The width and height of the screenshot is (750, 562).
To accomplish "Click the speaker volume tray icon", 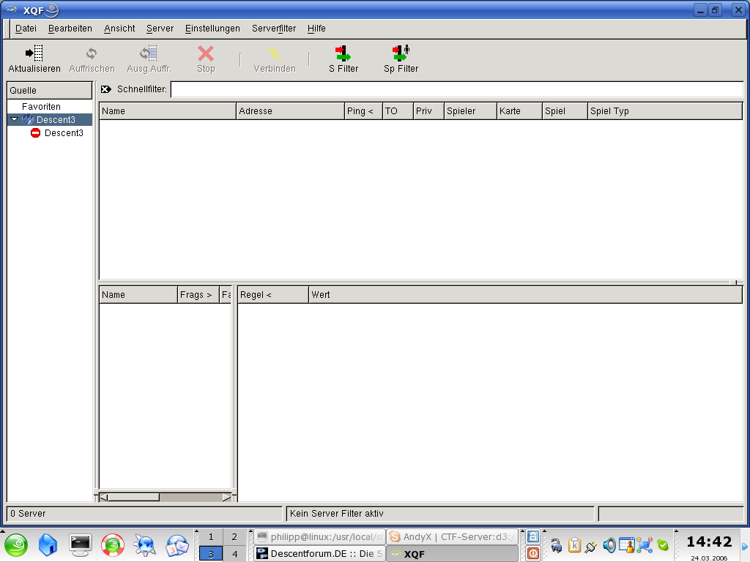I will click(x=609, y=544).
